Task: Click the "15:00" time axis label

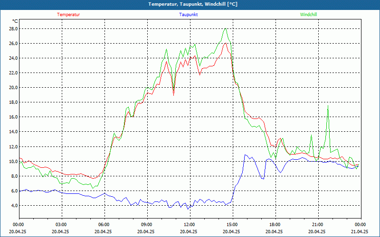Action: (233, 225)
